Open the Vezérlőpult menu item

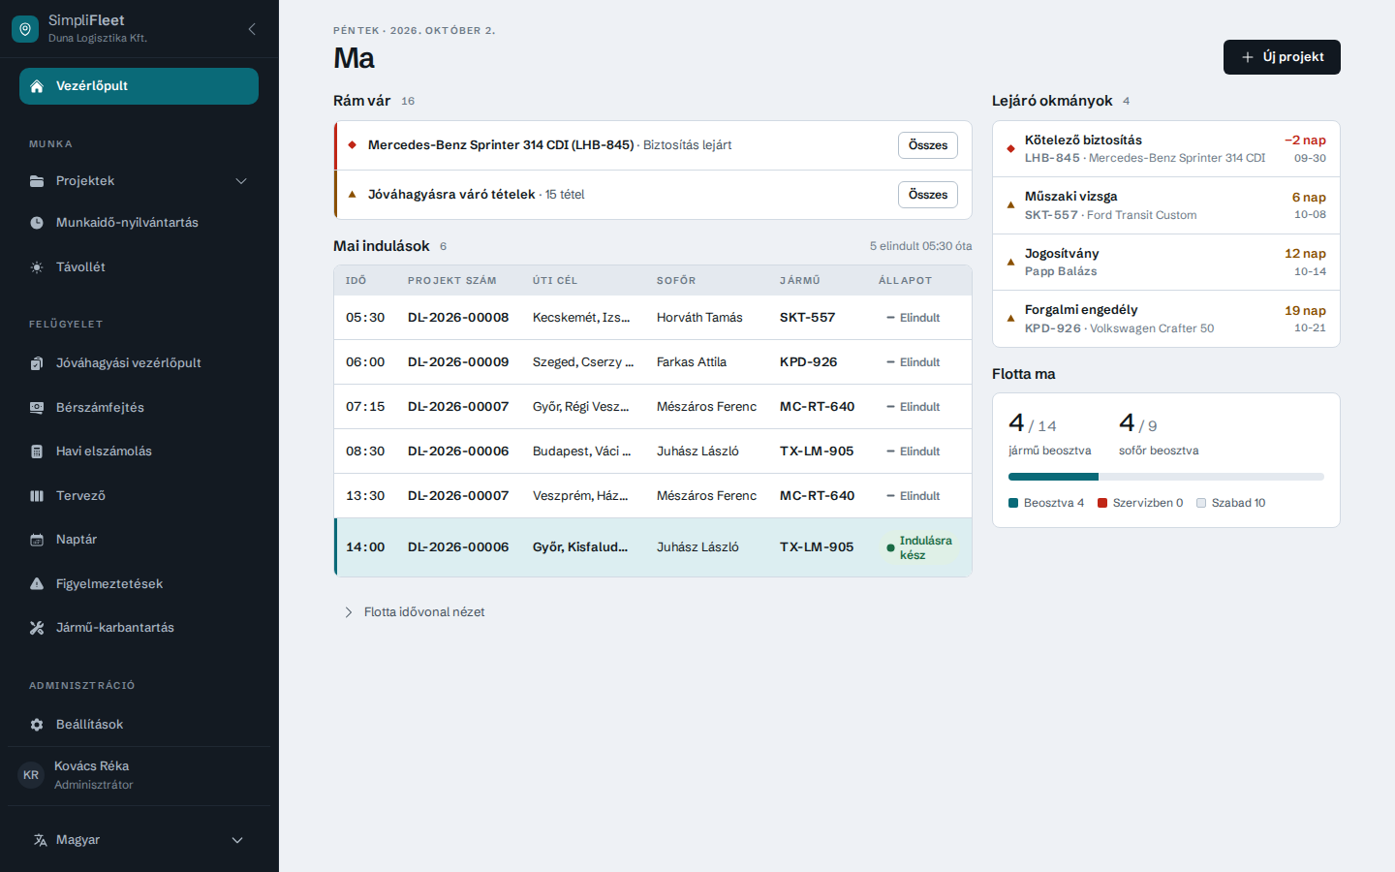pyautogui.click(x=139, y=86)
